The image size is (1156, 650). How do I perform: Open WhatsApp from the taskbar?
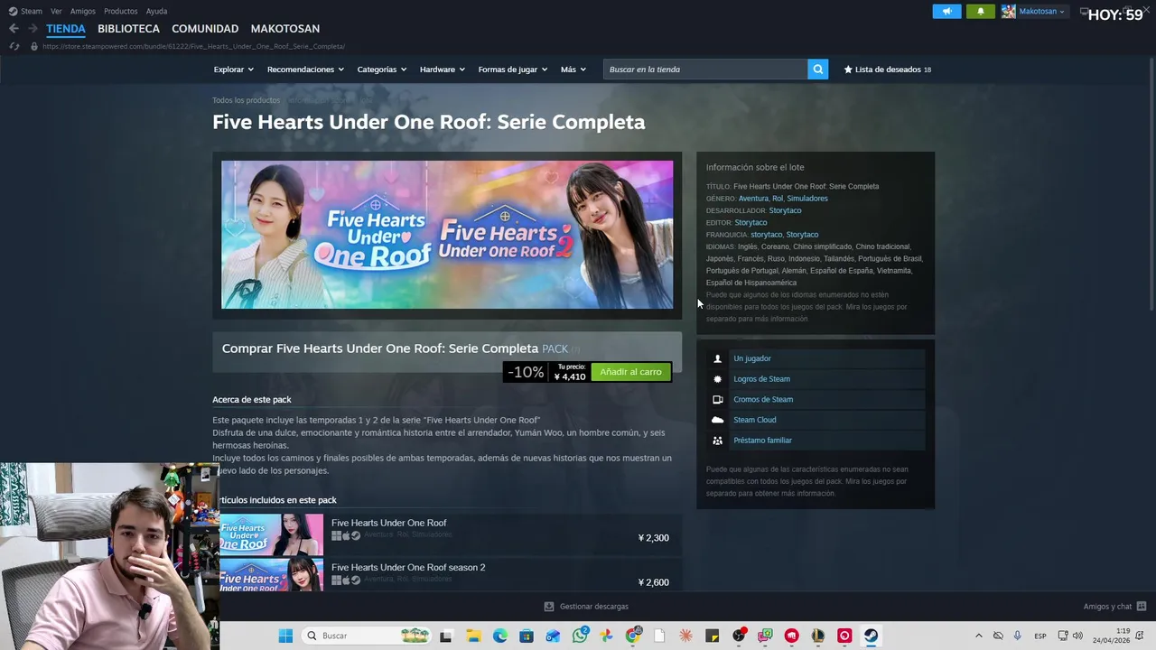point(580,636)
